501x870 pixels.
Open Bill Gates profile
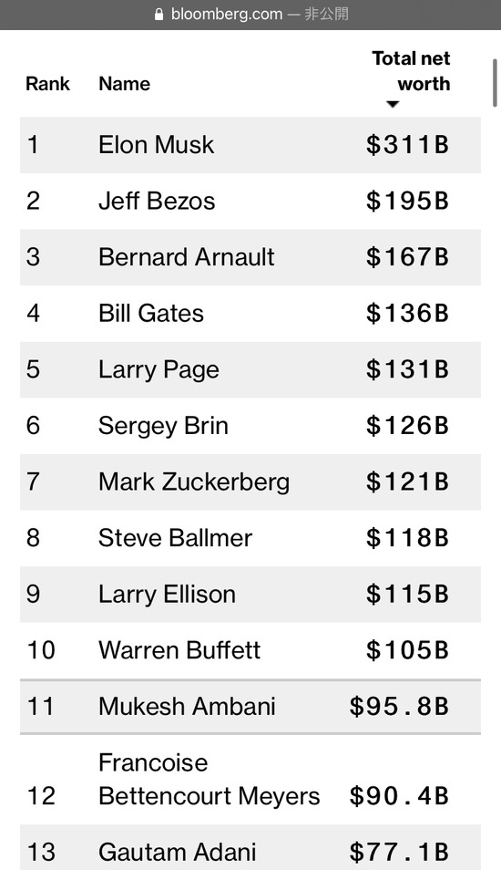point(150,314)
